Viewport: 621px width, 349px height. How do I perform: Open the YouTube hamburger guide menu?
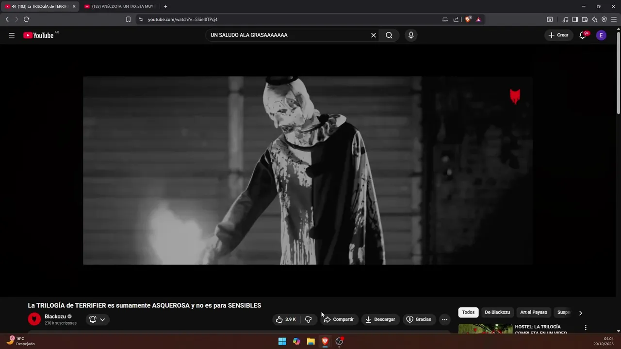coord(12,35)
